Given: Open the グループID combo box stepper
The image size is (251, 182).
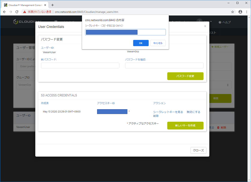Looking at the screenshot, I should 228,85.
